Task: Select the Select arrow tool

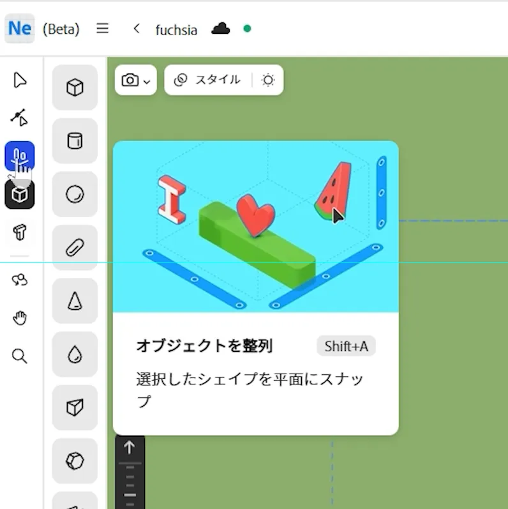Action: [x=20, y=80]
